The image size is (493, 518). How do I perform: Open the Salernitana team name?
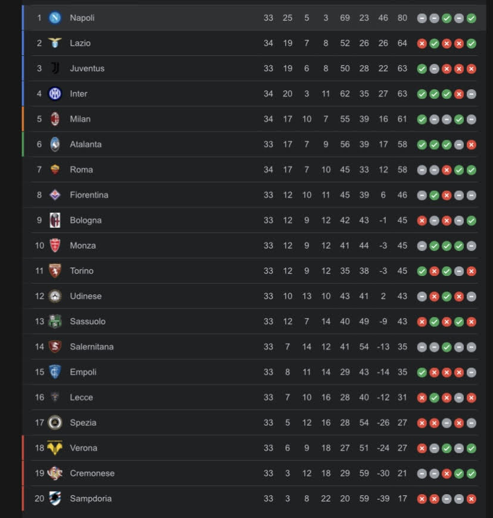92,347
